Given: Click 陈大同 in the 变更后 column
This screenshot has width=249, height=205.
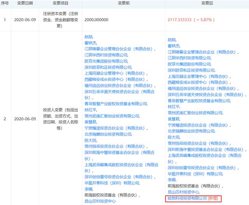Looking at the screenshot, I should click(x=173, y=137).
